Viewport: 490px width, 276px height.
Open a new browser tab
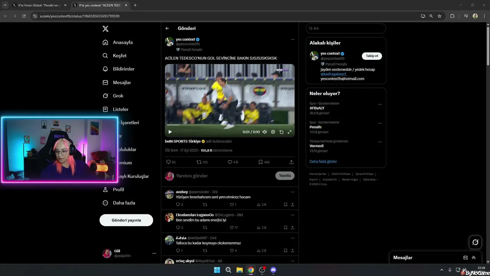coord(135,5)
